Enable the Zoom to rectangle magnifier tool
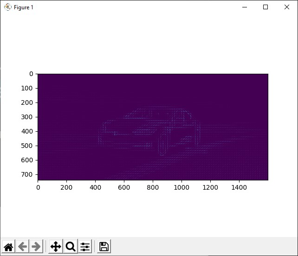The image size is (298, 256). tap(70, 246)
